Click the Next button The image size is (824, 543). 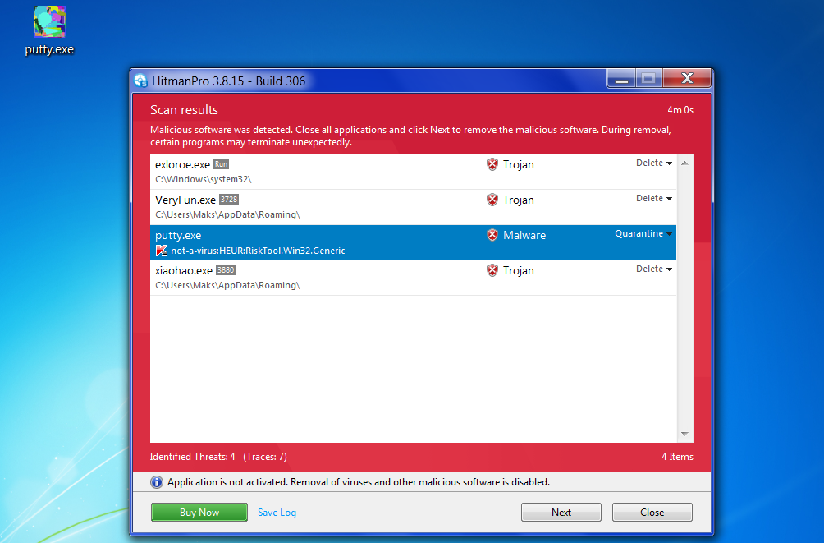pyautogui.click(x=561, y=513)
